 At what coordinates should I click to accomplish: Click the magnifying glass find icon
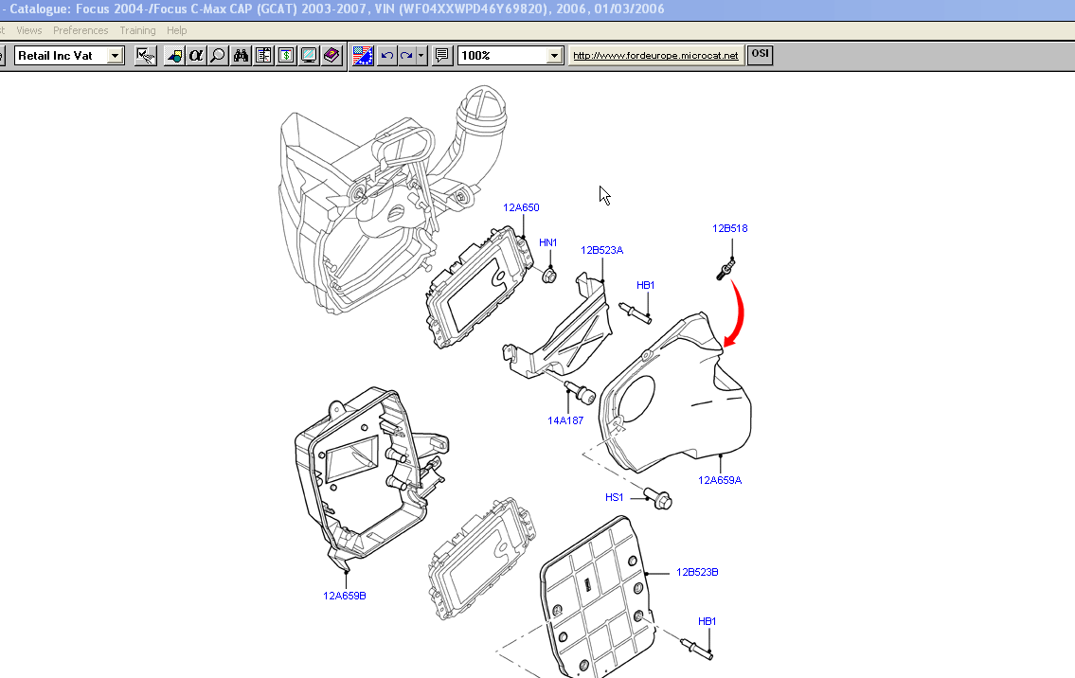pyautogui.click(x=218, y=56)
